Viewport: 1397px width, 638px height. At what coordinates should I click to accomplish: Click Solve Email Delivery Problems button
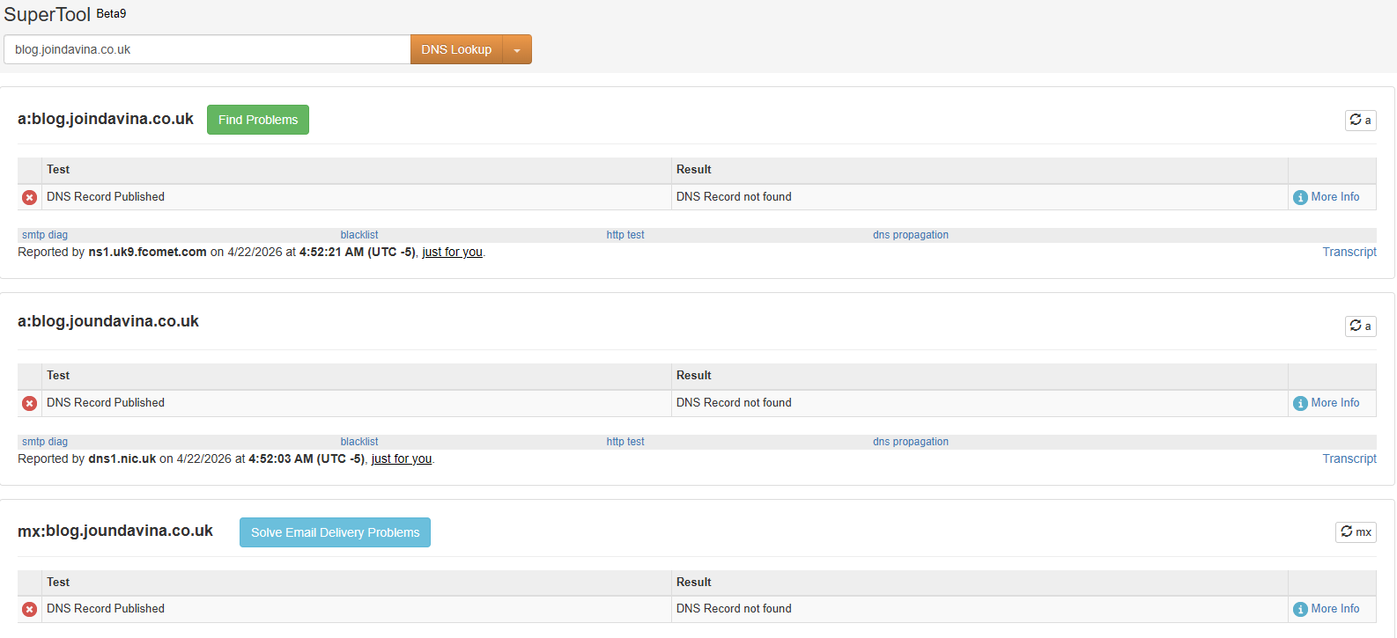(x=335, y=532)
